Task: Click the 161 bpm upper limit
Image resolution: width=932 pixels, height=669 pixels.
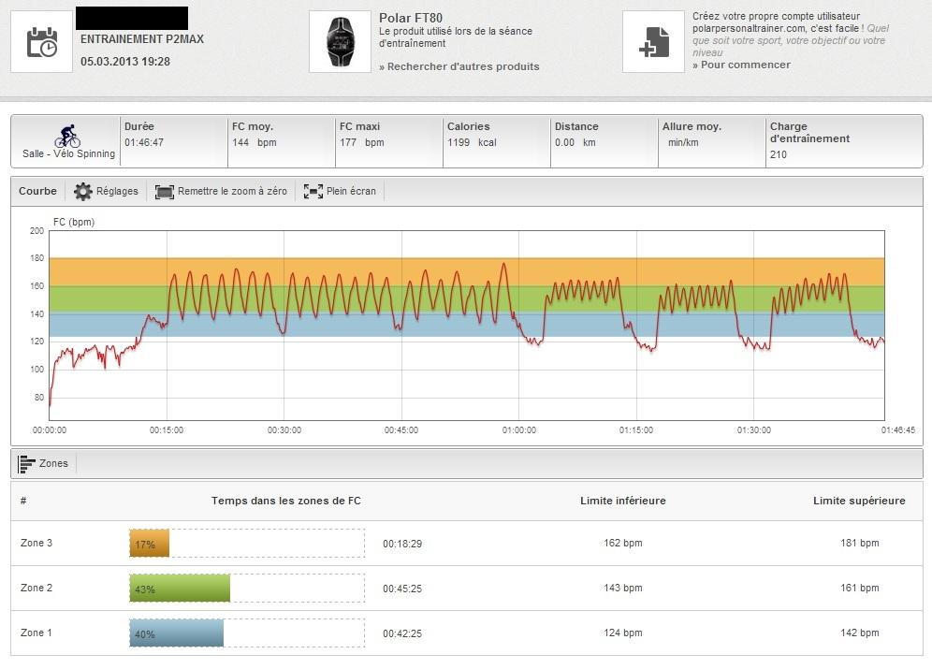Action: (860, 589)
